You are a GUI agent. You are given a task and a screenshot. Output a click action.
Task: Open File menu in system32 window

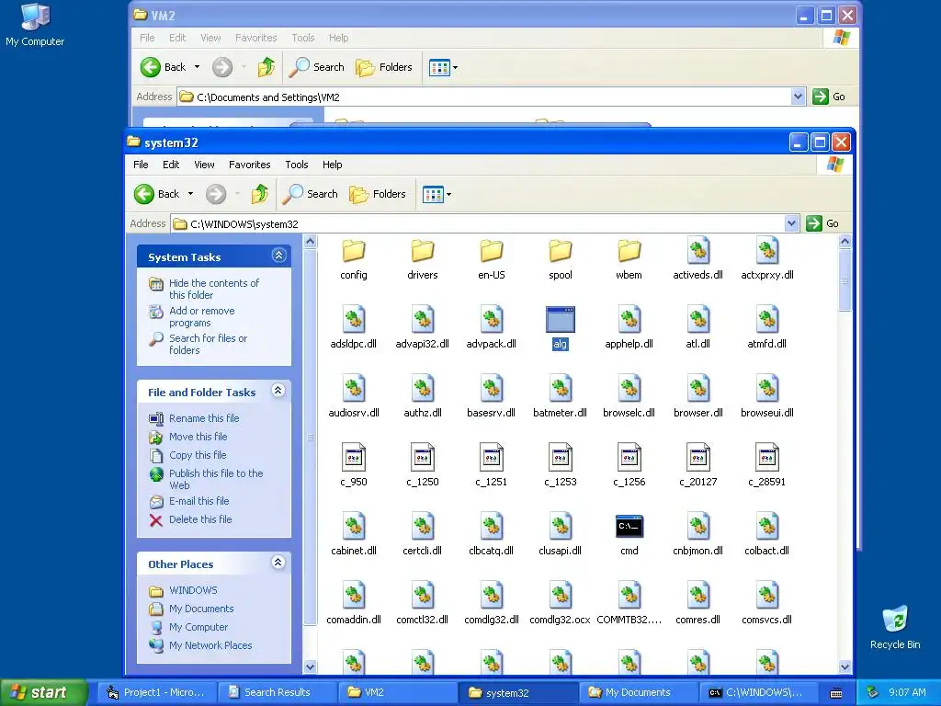point(141,165)
